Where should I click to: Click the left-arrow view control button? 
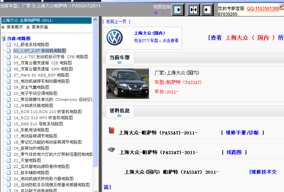(207, 10)
